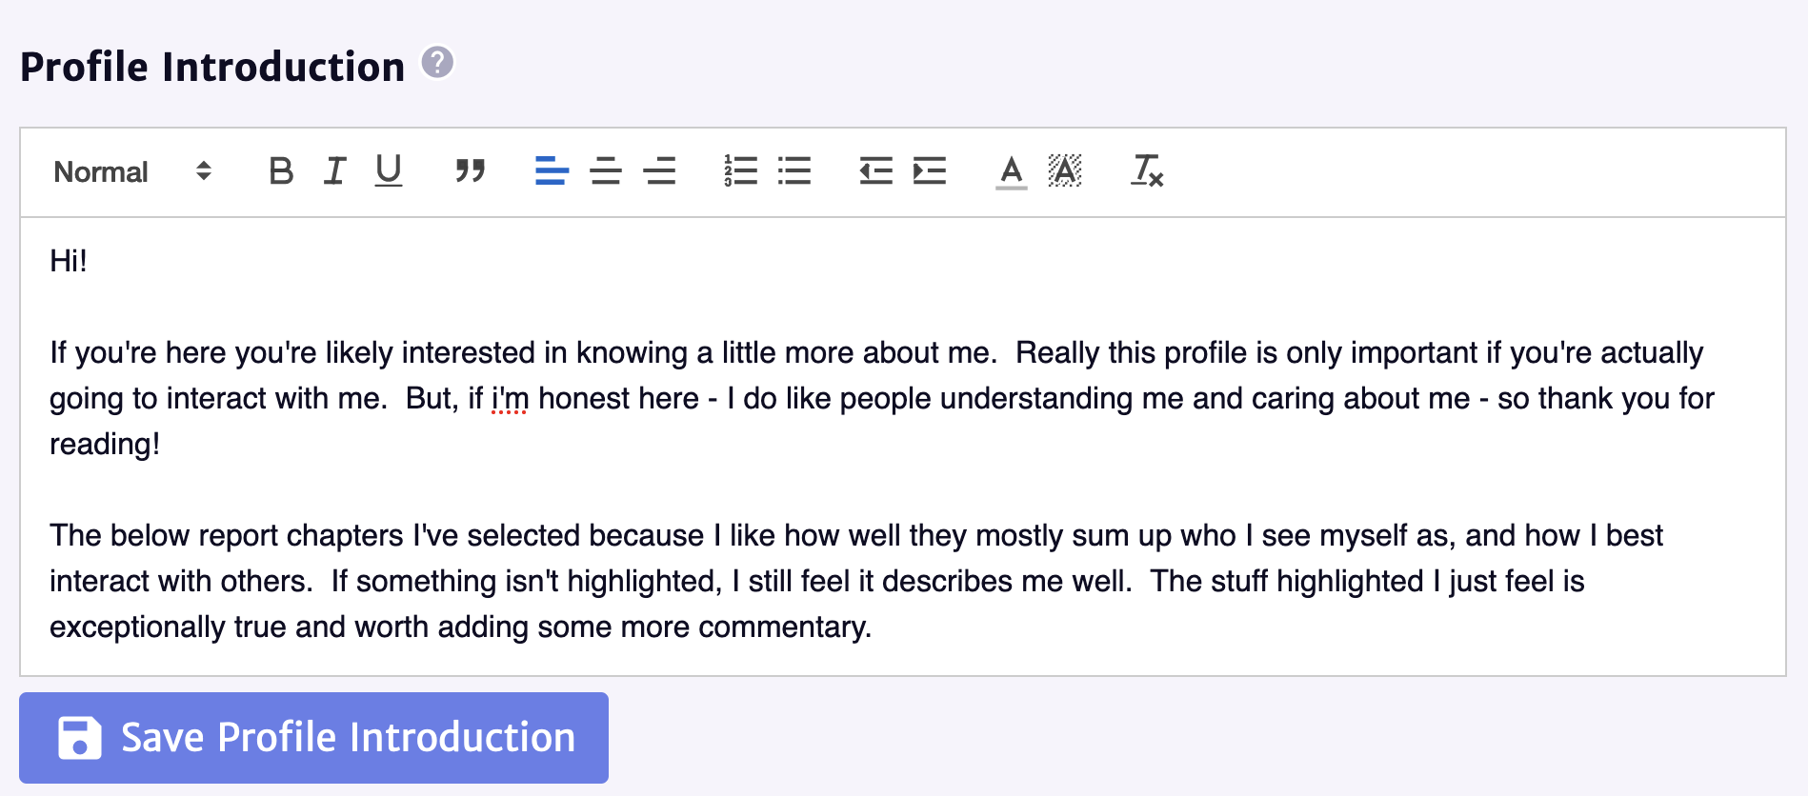Toggle underline formatting
The width and height of the screenshot is (1808, 796).
point(388,171)
